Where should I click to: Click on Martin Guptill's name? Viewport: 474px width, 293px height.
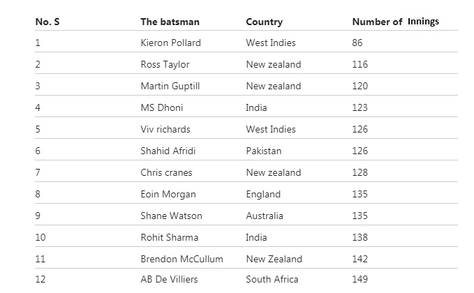170,86
